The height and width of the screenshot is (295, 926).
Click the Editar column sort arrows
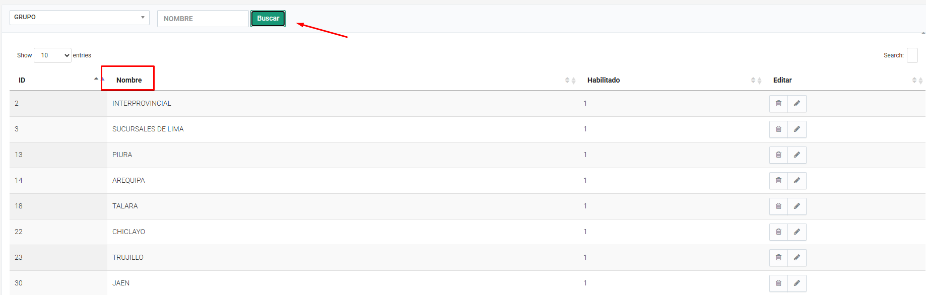[917, 81]
